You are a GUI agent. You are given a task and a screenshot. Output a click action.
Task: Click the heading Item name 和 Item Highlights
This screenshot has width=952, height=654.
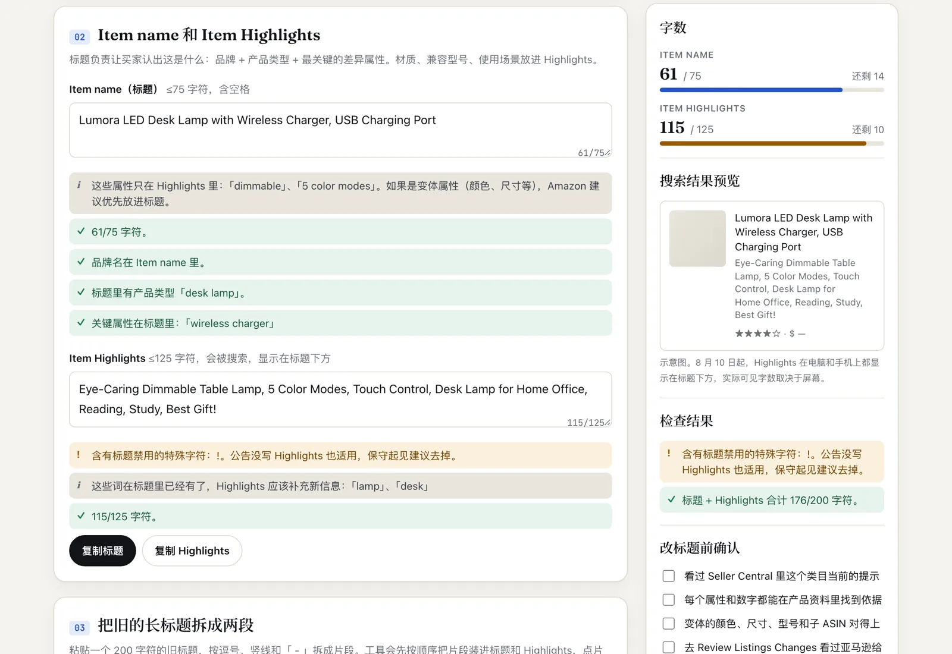coord(209,35)
